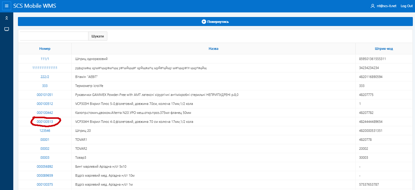Open item number 000089659
The width and height of the screenshot is (415, 190).
click(x=45, y=175)
